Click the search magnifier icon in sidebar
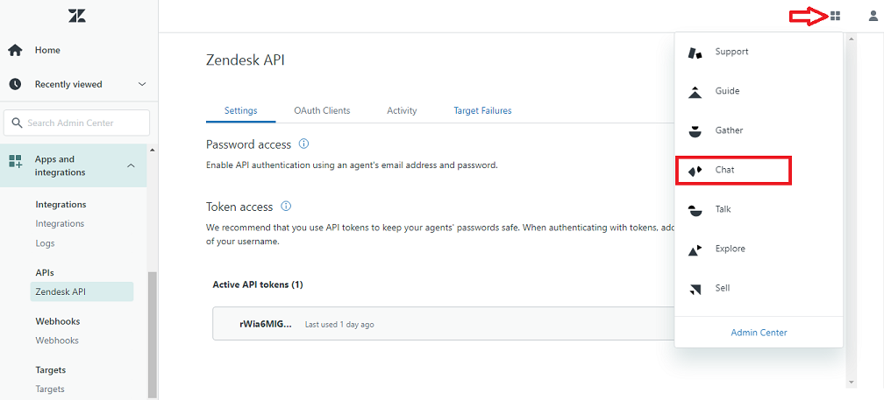This screenshot has height=400, width=884. click(x=17, y=123)
